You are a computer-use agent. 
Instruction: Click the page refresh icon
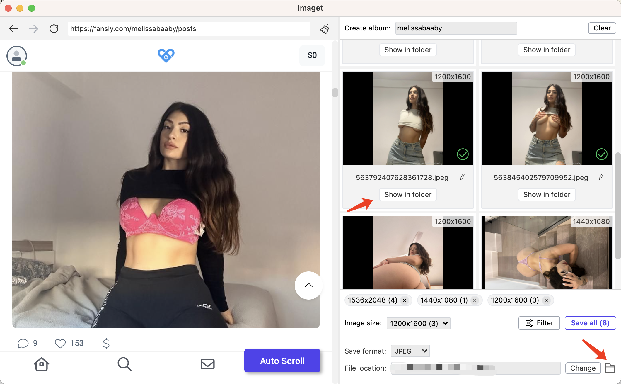(54, 28)
